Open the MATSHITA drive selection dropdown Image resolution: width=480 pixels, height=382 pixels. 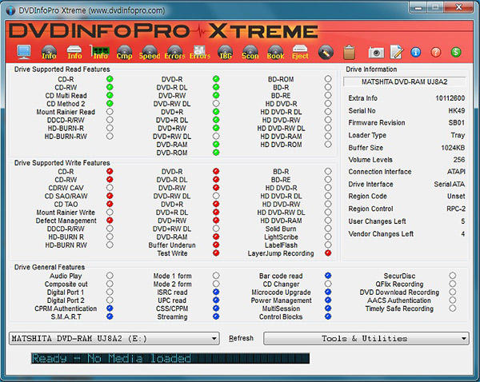[x=114, y=339]
